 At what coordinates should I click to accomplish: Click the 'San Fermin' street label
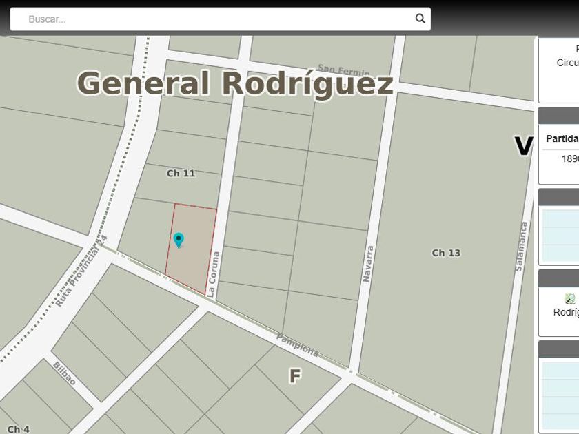point(343,70)
